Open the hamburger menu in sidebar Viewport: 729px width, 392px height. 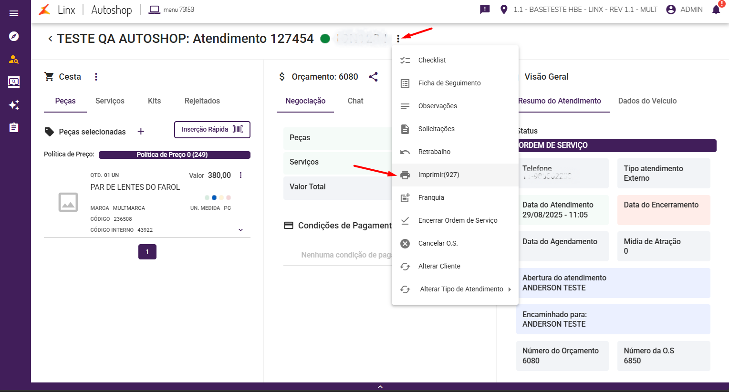pos(14,13)
